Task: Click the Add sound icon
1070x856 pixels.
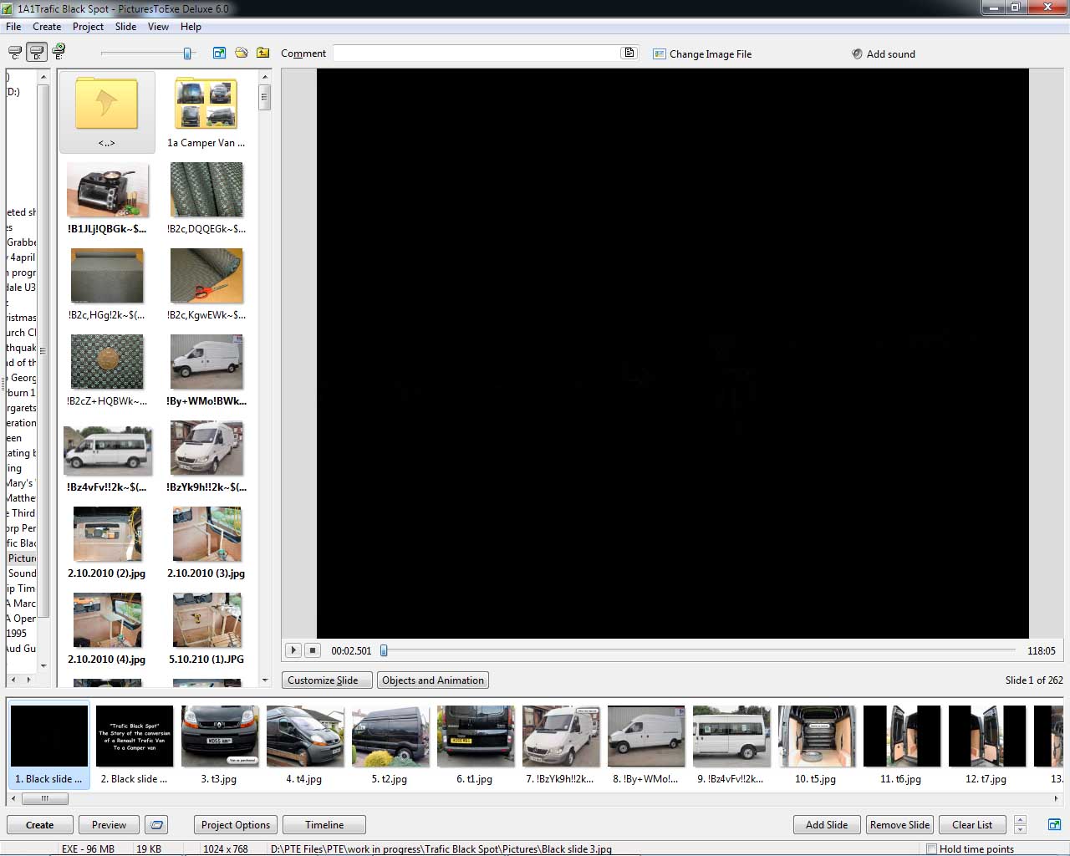Action: pyautogui.click(x=857, y=54)
